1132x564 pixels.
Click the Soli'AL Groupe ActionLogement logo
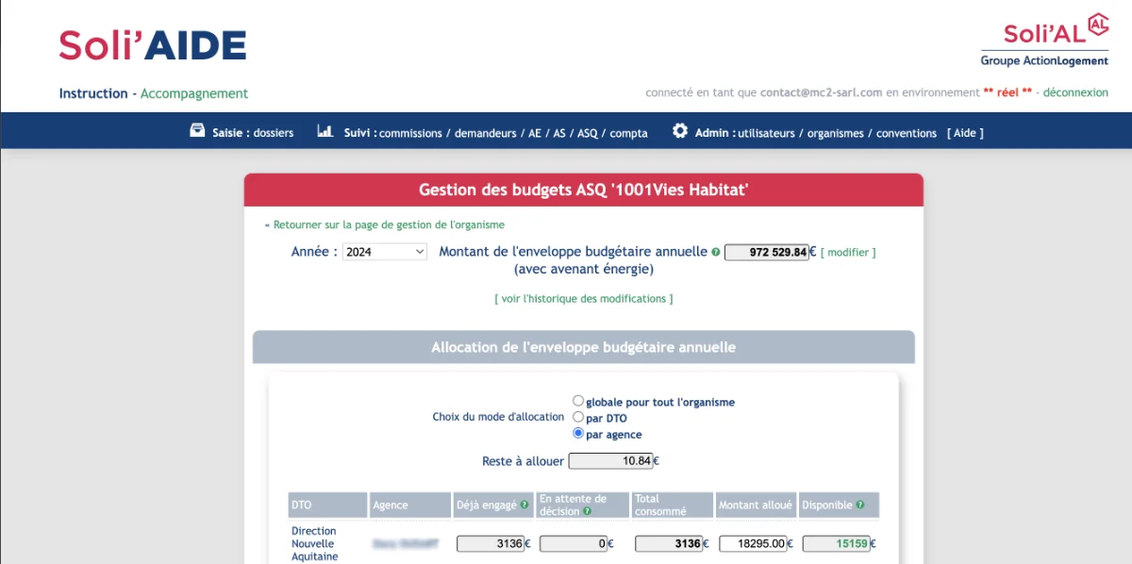pyautogui.click(x=1044, y=41)
